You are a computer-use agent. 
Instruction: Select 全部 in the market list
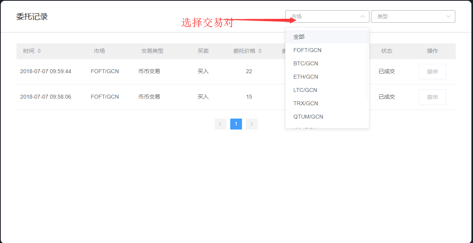299,37
